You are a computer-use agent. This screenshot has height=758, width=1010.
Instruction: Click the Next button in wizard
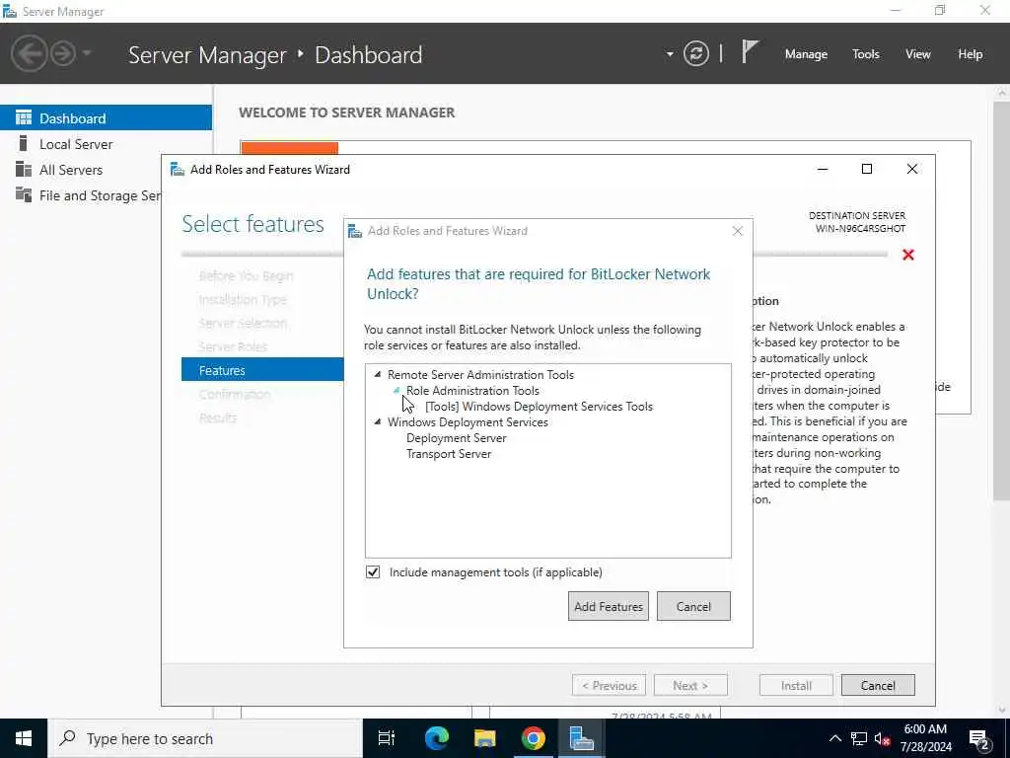pos(690,686)
